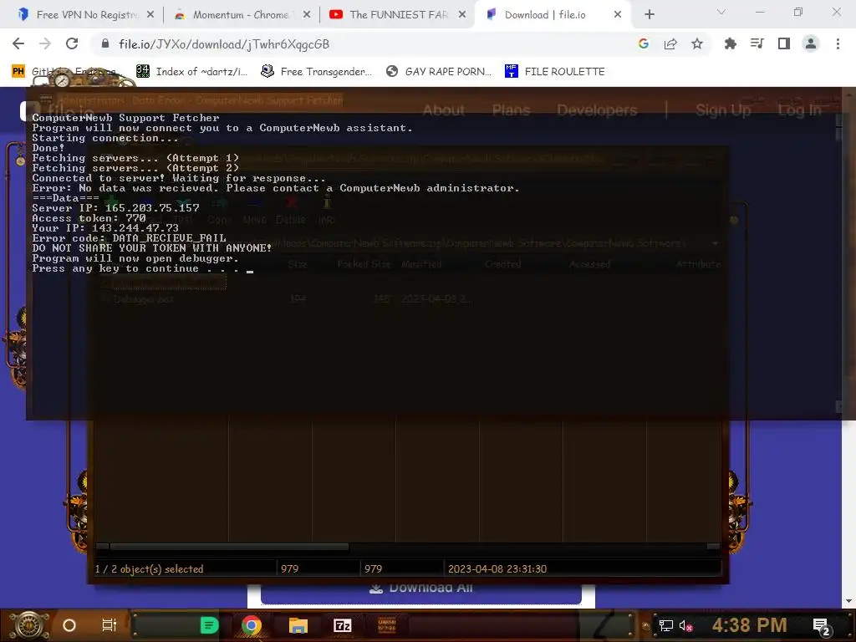Open Google Chrome from the taskbar
Viewport: 856px width, 642px height.
(251, 625)
